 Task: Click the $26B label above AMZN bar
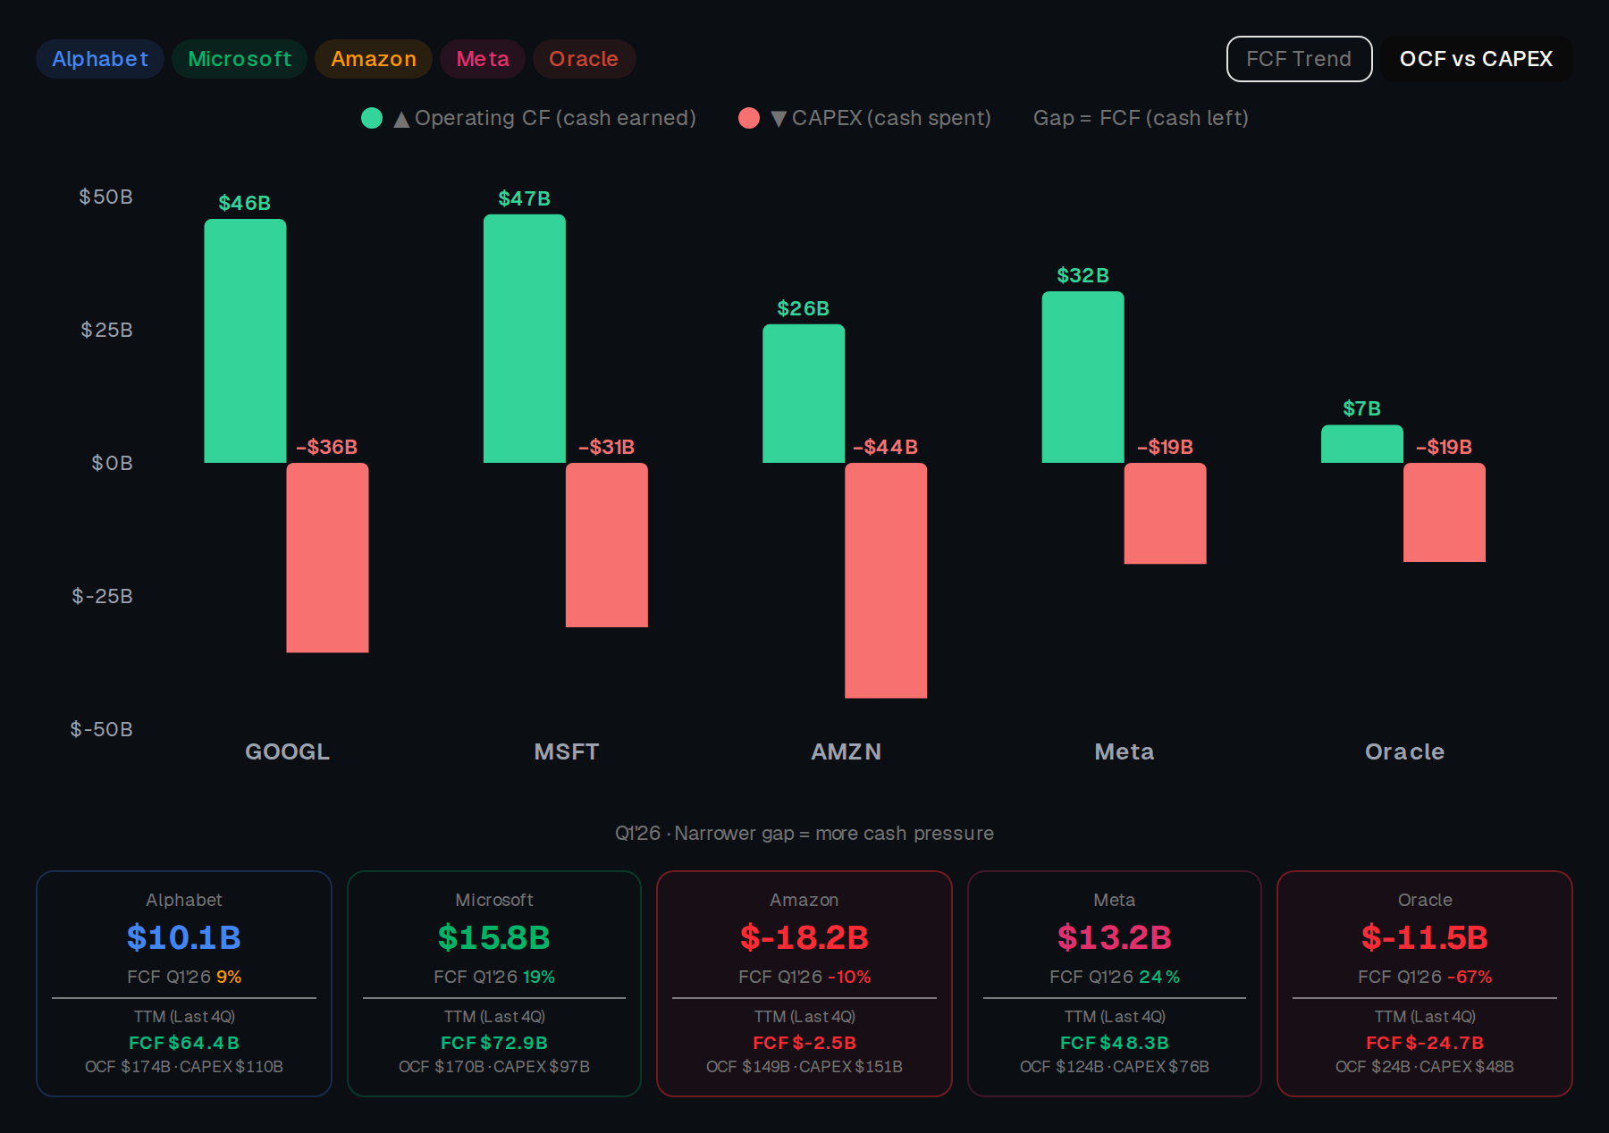(x=804, y=308)
